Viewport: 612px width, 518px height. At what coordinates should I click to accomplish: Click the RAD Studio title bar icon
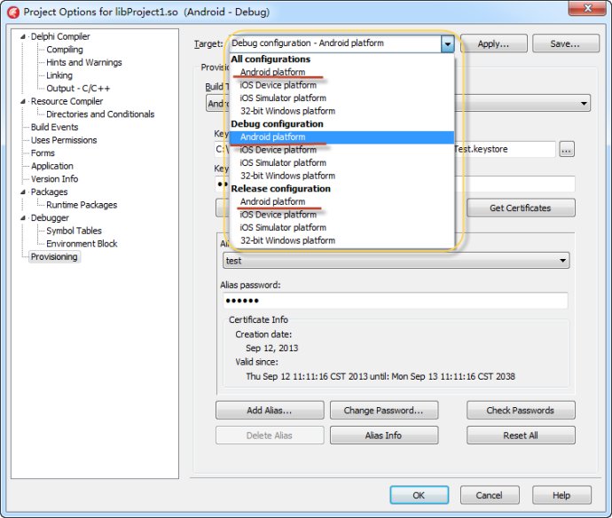13,12
